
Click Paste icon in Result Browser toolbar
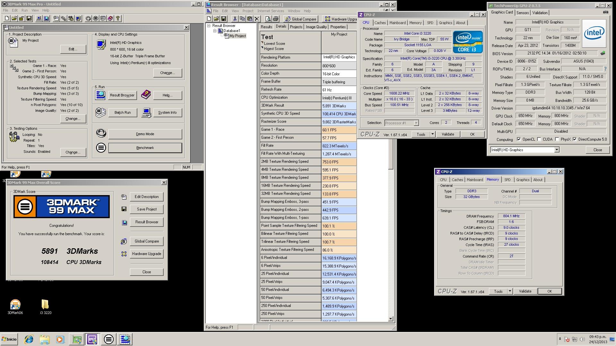(x=250, y=19)
